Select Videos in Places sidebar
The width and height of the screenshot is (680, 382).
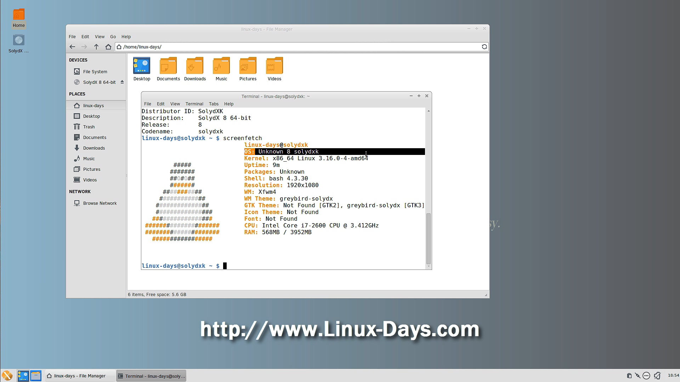tap(96, 180)
